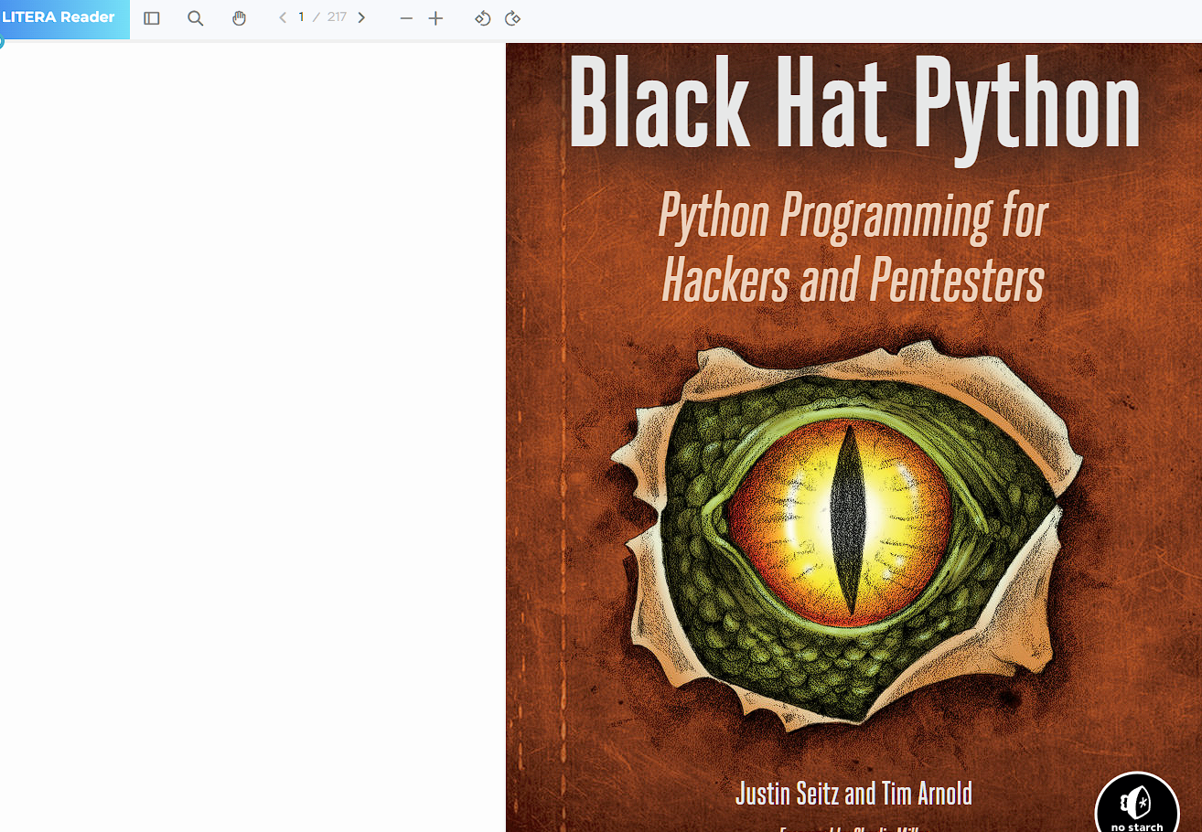Image resolution: width=1202 pixels, height=832 pixels.
Task: Toggle the sidebar panel
Action: coord(152,18)
